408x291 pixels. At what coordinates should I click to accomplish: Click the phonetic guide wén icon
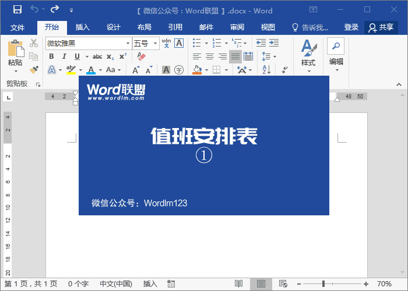[x=166, y=43]
